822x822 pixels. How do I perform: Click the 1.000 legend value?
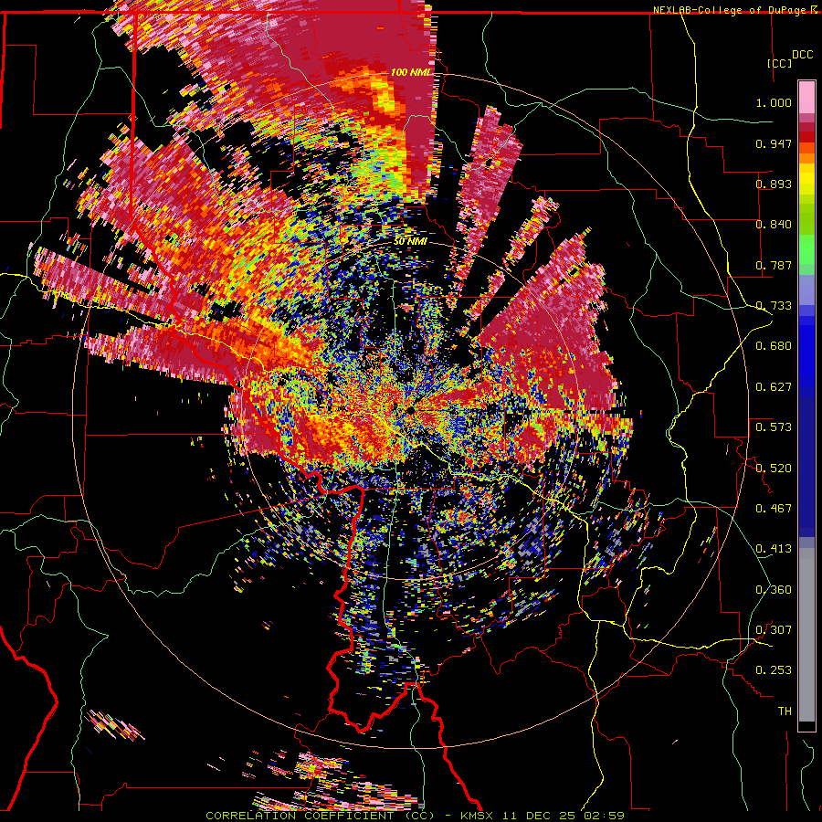774,102
